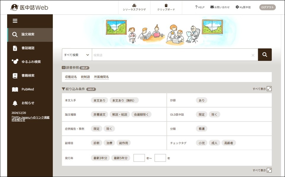The width and height of the screenshot is (285, 177).
Task: Open My医中誌 settings
Action: click(243, 7)
